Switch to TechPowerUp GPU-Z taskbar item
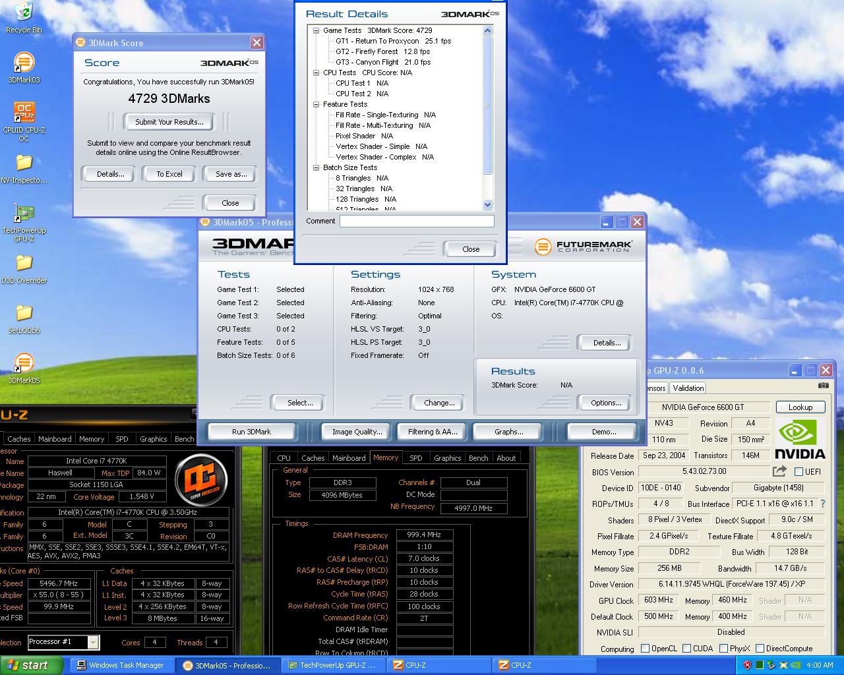844x675 pixels. tap(332, 665)
